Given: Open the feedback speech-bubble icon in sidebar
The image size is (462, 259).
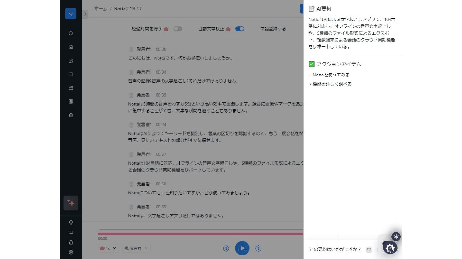Looking at the screenshot, I should tap(71, 232).
